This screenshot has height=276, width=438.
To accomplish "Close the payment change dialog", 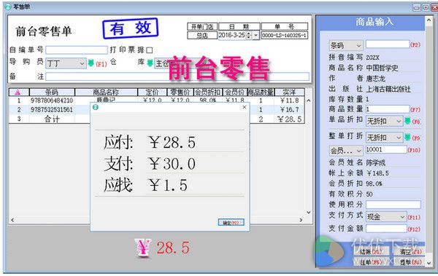I will tap(245, 107).
